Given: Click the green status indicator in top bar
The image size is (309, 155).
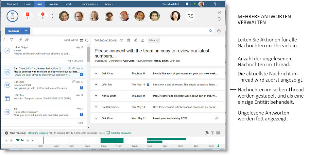Looking at the screenshot, I should tap(195, 4).
